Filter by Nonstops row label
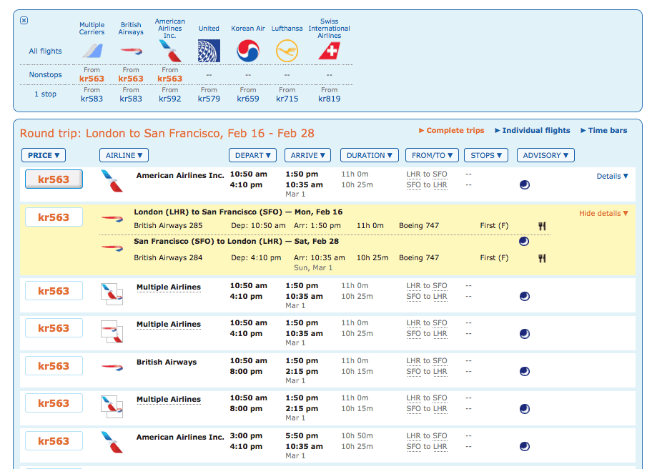The height and width of the screenshot is (469, 652). pos(45,74)
